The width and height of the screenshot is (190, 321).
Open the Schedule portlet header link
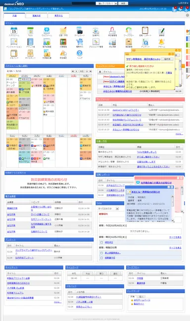pyautogui.click(x=17, y=66)
